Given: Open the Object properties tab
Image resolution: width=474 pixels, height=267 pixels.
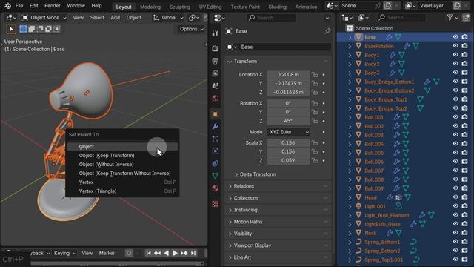Looking at the screenshot, I should pyautogui.click(x=216, y=114).
